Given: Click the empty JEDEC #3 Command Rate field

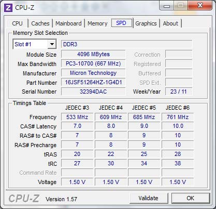Looking at the screenshot, I should (x=77, y=173).
